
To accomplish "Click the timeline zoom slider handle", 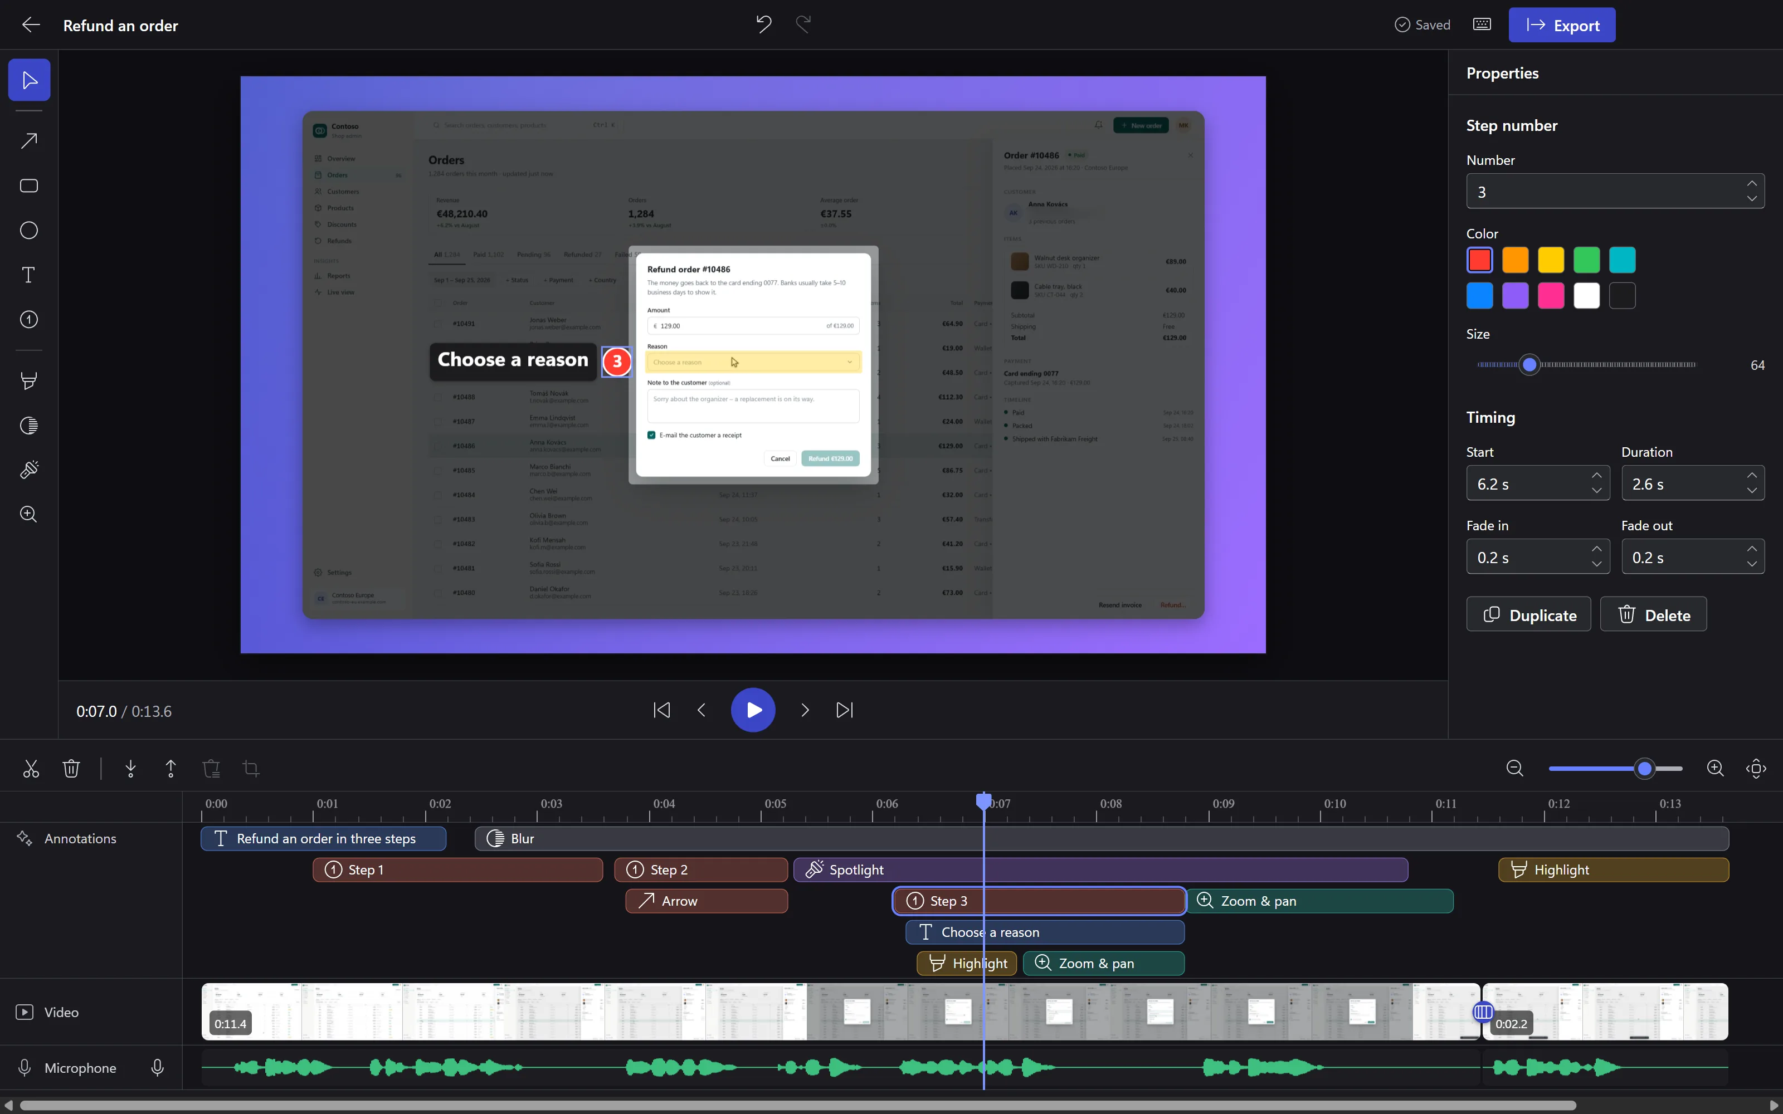I will pyautogui.click(x=1644, y=769).
